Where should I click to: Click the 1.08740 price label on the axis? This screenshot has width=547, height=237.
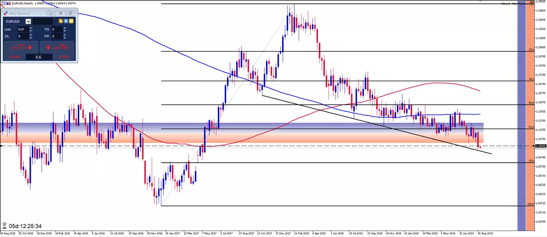pyautogui.click(x=541, y=158)
